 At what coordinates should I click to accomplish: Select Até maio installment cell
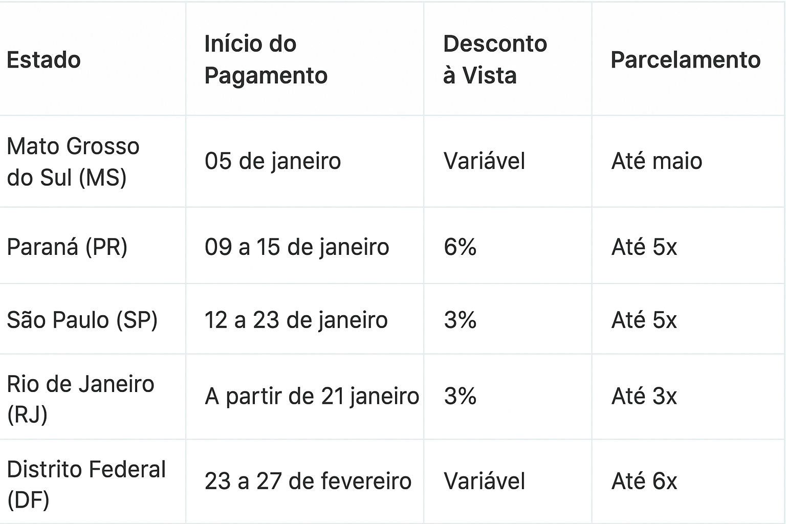coord(657,161)
